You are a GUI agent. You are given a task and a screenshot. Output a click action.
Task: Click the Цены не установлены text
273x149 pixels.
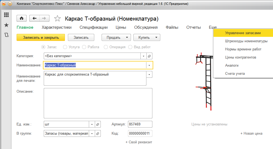click(x=209, y=124)
